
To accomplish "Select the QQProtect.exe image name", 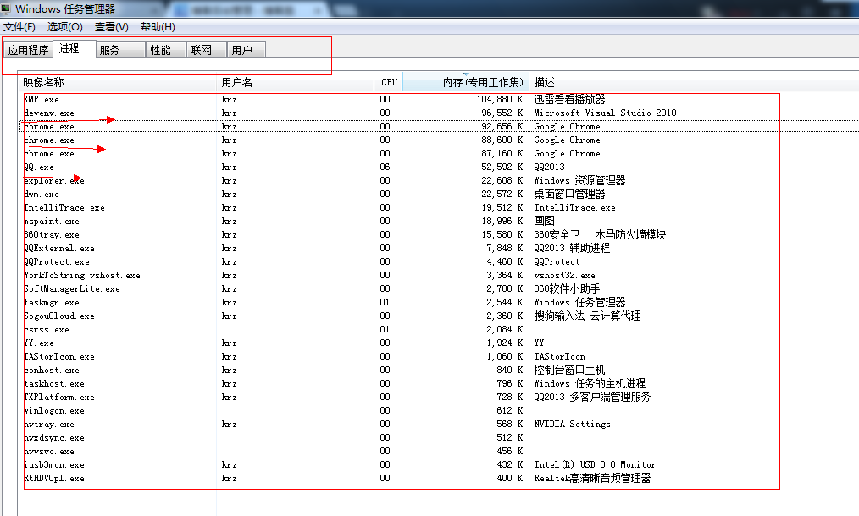I will [x=57, y=261].
